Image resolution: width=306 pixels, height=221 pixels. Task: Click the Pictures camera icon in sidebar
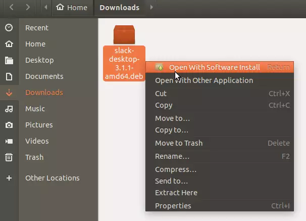click(x=9, y=125)
